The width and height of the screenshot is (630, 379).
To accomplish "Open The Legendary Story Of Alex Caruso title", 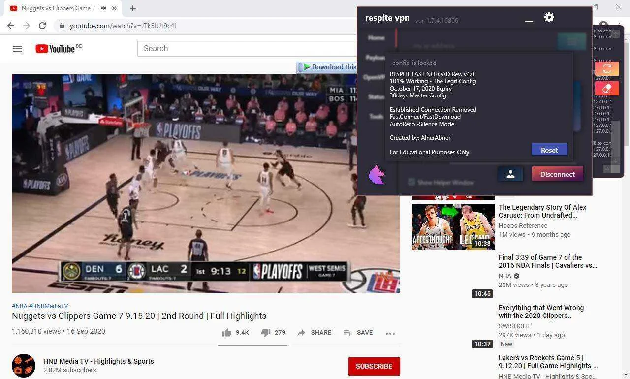I will click(x=542, y=211).
